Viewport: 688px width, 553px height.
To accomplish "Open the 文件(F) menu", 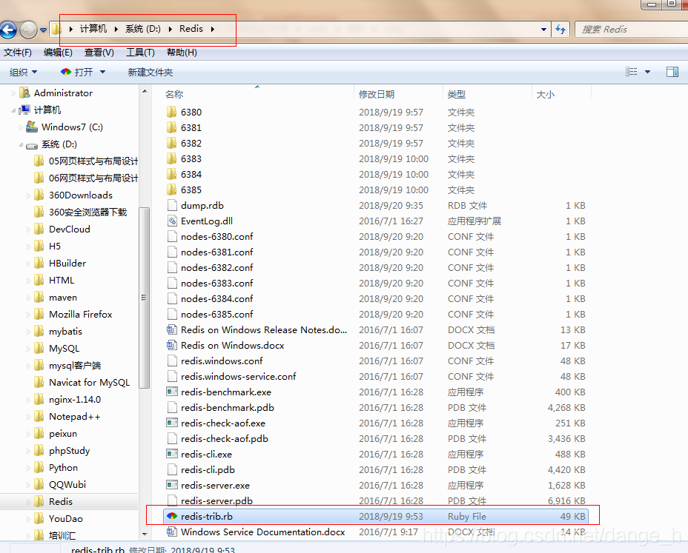I will (18, 53).
